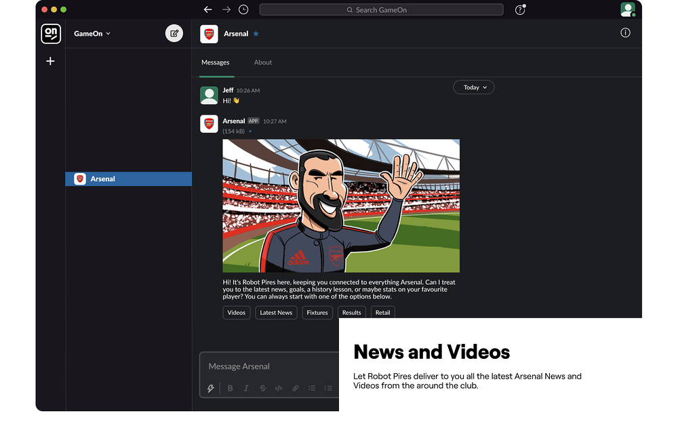Click the Arsenal sender name in message
Viewport: 678px width, 424px height.
click(233, 121)
